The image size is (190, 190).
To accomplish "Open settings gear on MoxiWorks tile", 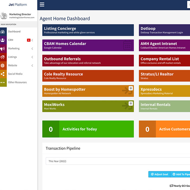I will pyautogui.click(x=131, y=103).
